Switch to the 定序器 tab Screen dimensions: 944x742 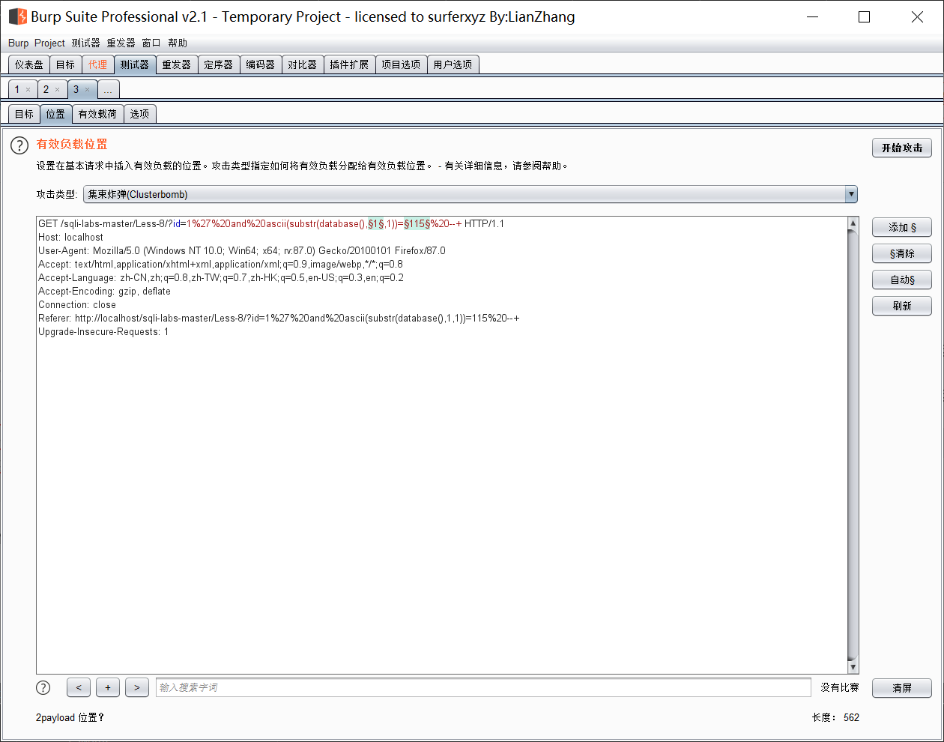[219, 64]
